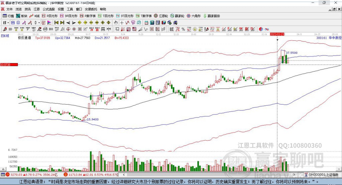Select the percent % line tool
The image size is (342, 185).
point(183,29)
